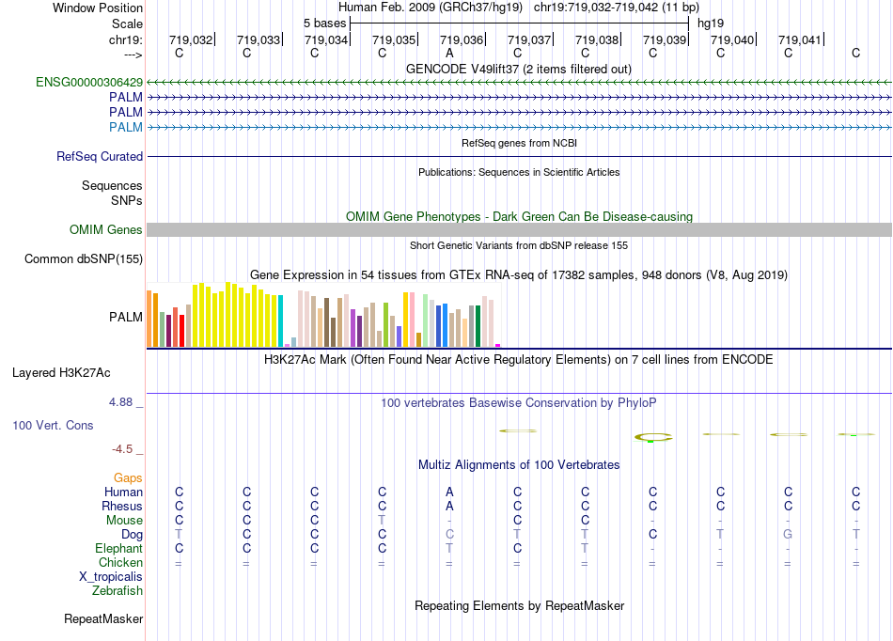Click position label 719,041 on the ruler
The image size is (893, 641).
pos(800,39)
